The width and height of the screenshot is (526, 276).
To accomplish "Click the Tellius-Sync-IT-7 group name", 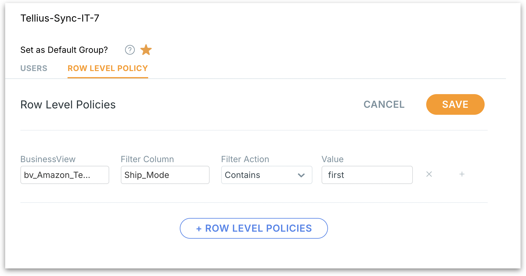I will click(60, 18).
